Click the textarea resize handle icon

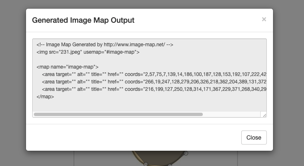click(x=264, y=115)
